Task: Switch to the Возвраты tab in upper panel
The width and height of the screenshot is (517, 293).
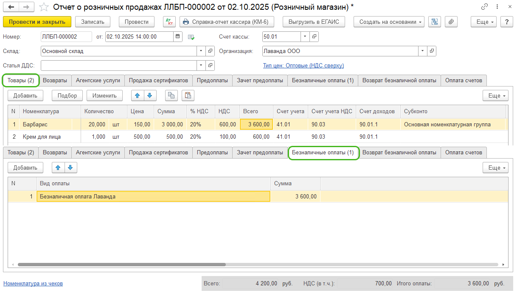Action: (x=55, y=81)
